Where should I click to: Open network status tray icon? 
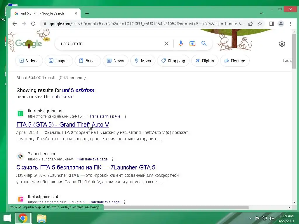(x=265, y=218)
